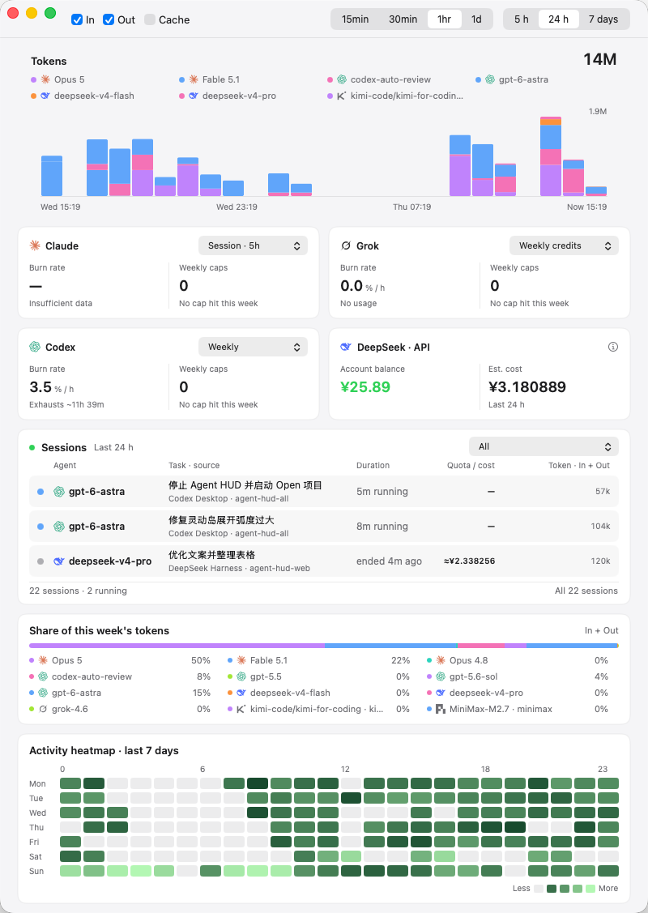Click codex-auto-review icon in week share legend
This screenshot has width=648, height=913.
pyautogui.click(x=42, y=676)
